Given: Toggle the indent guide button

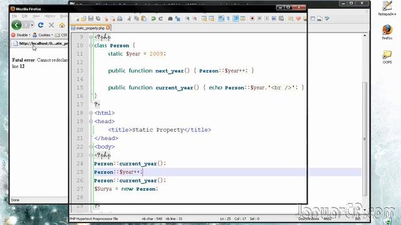Looking at the screenshot, I should (x=236, y=19).
